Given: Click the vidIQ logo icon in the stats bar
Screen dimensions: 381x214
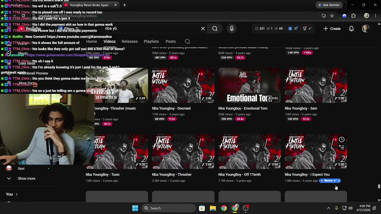Looking at the screenshot, I should click(290, 29).
